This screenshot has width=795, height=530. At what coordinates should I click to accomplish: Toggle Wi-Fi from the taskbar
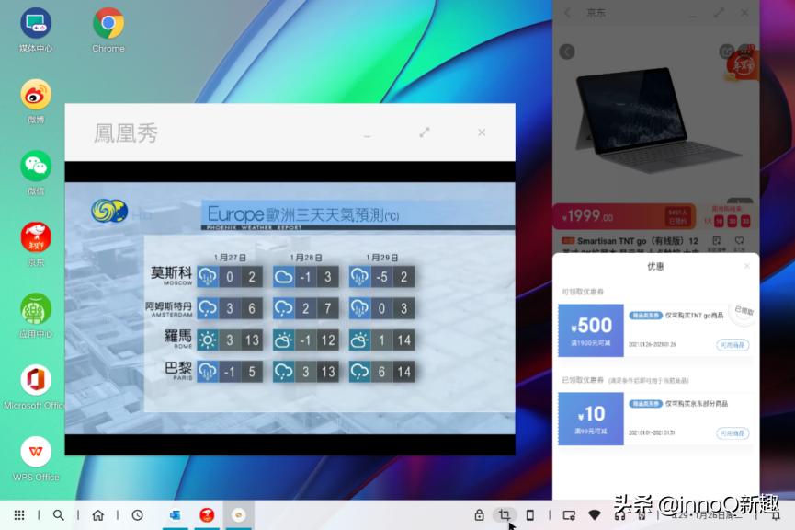click(593, 516)
